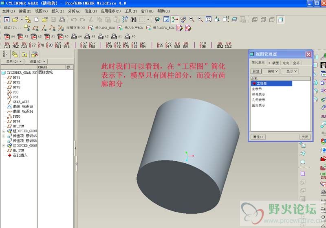Switch display to Shading mode
Screen dimensions: 326x228
click(x=280, y=20)
